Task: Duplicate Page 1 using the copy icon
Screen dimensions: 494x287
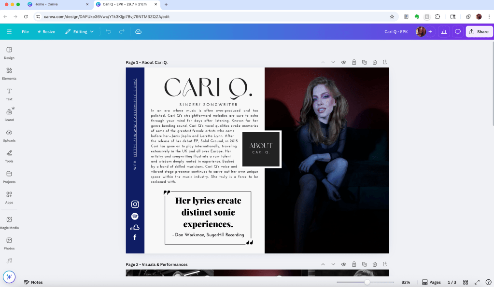Action: [x=364, y=62]
